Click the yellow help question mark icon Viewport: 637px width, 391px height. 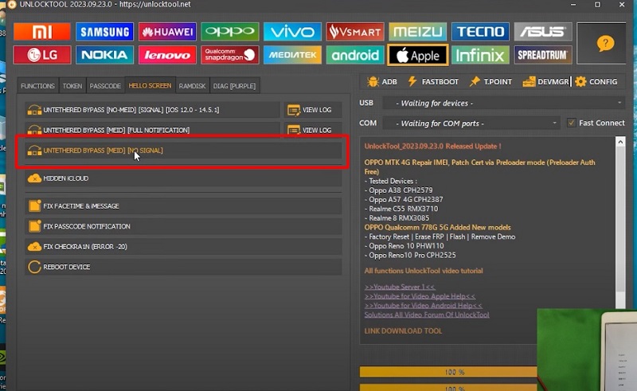604,44
